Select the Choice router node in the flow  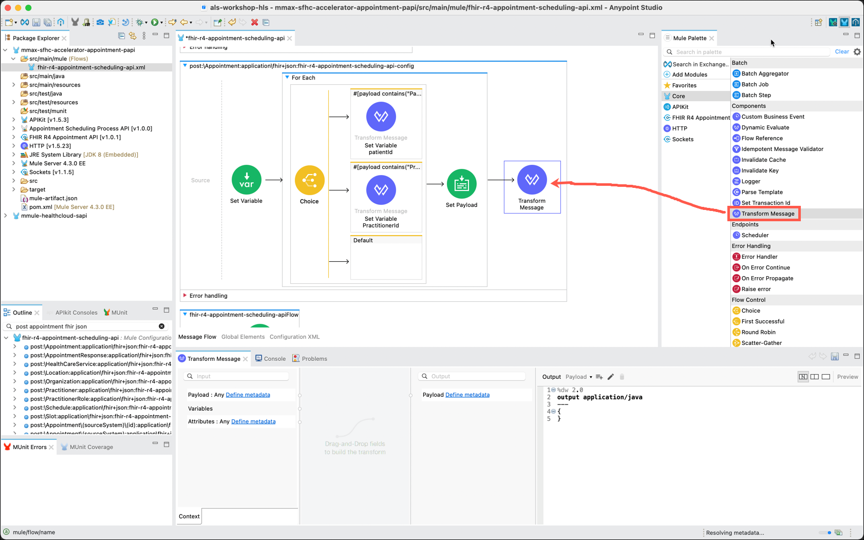click(x=309, y=181)
